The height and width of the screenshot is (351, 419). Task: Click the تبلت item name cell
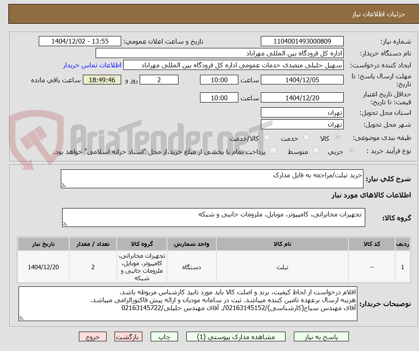(x=282, y=267)
